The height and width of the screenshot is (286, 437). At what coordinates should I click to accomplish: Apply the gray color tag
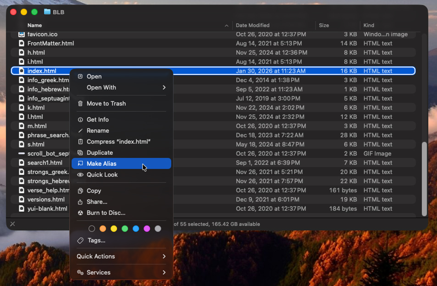coord(158,229)
